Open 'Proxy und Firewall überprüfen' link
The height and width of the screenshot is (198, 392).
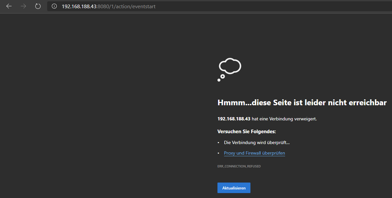pos(254,153)
